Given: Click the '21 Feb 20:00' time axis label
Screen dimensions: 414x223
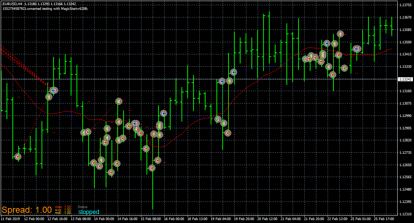Looking at the screenshot, I should click(x=314, y=219).
